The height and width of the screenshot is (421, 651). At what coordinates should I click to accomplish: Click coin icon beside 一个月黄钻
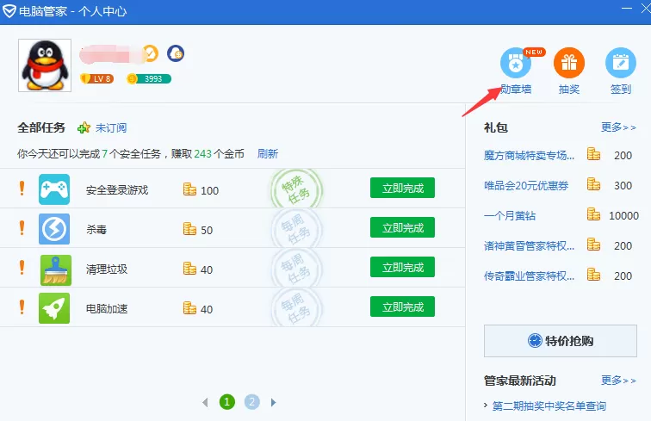[x=593, y=214]
